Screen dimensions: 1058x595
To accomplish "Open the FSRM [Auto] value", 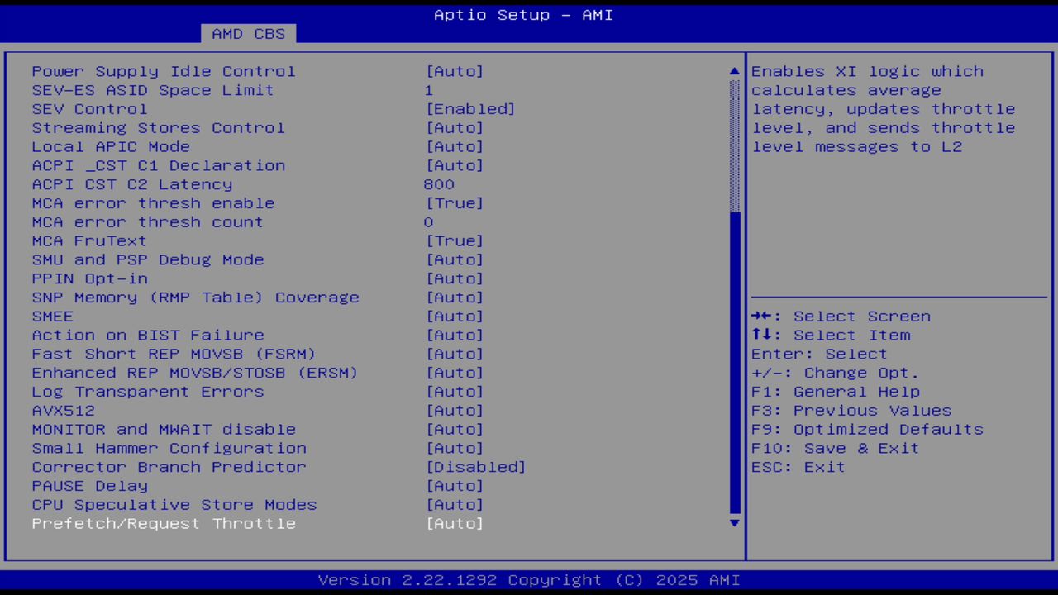I will (x=455, y=355).
